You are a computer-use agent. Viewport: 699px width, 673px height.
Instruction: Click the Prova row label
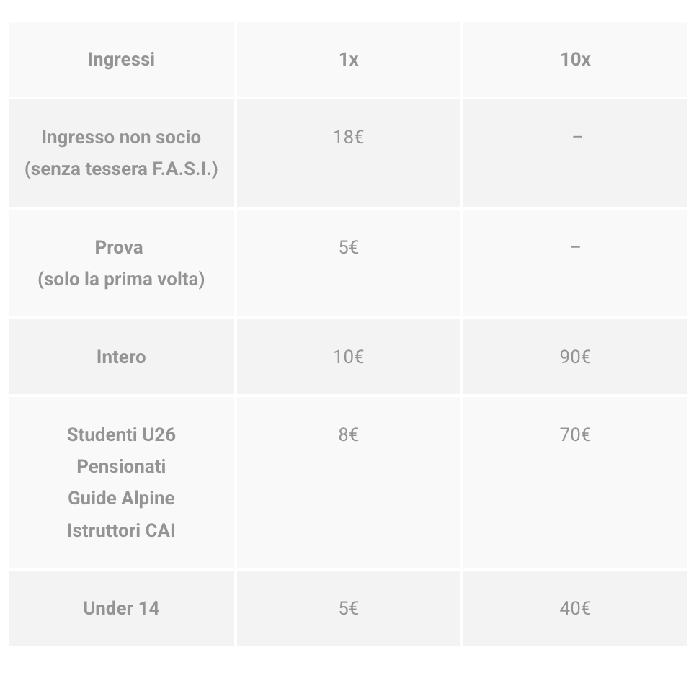coord(119,247)
